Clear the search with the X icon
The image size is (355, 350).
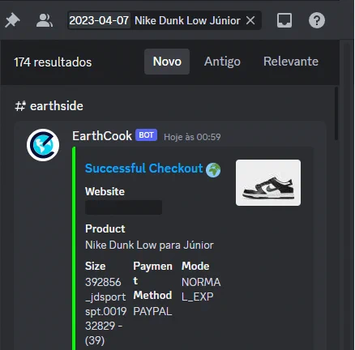[250, 20]
